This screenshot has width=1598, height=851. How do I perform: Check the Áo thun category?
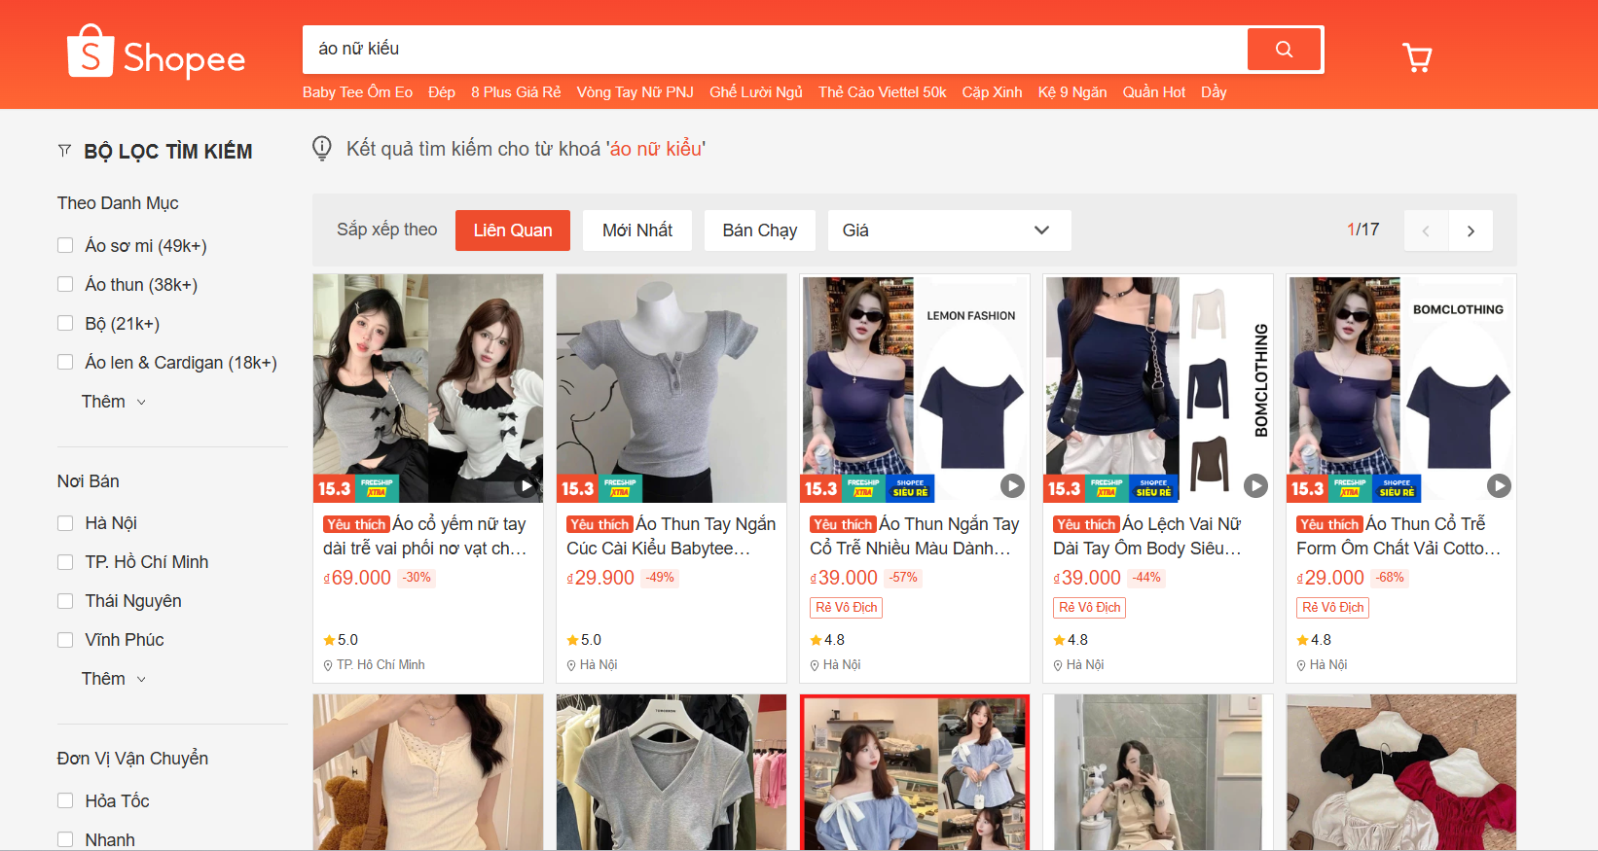click(65, 284)
